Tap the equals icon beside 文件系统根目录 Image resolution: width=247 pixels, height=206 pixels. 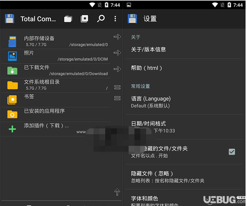pyautogui.click(x=117, y=87)
